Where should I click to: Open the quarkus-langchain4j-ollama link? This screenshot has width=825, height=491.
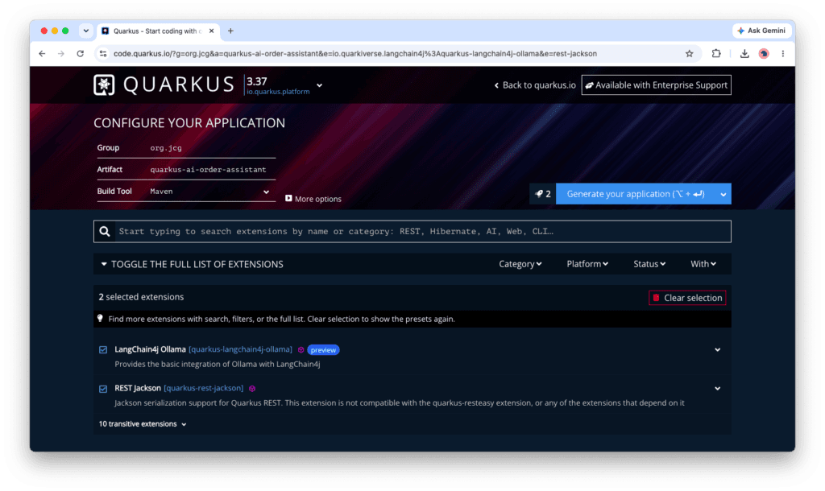pos(240,349)
